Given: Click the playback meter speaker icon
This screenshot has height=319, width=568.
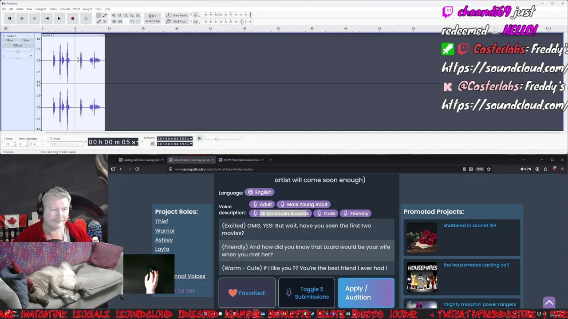Looking at the screenshot, I should [x=195, y=21].
